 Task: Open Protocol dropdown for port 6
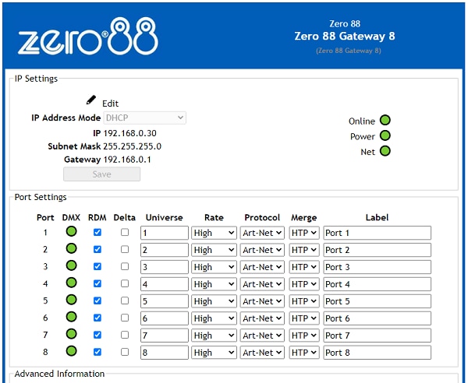(x=262, y=318)
